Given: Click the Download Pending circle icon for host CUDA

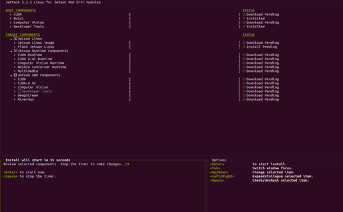Looking at the screenshot, I should click(x=244, y=15).
